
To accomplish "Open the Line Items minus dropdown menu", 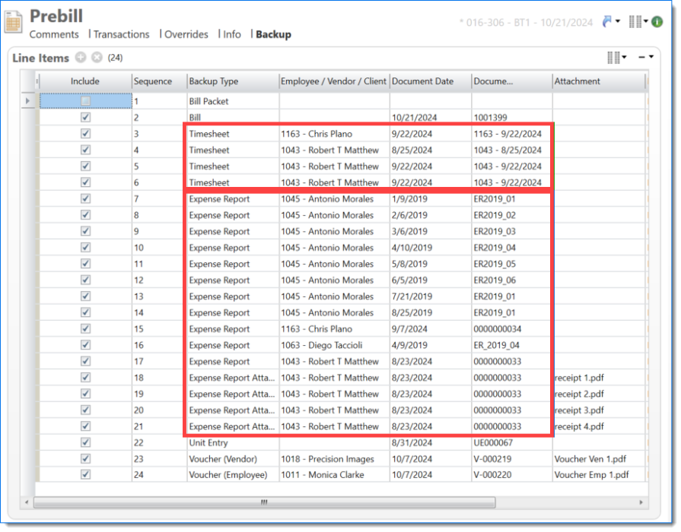I will point(645,58).
